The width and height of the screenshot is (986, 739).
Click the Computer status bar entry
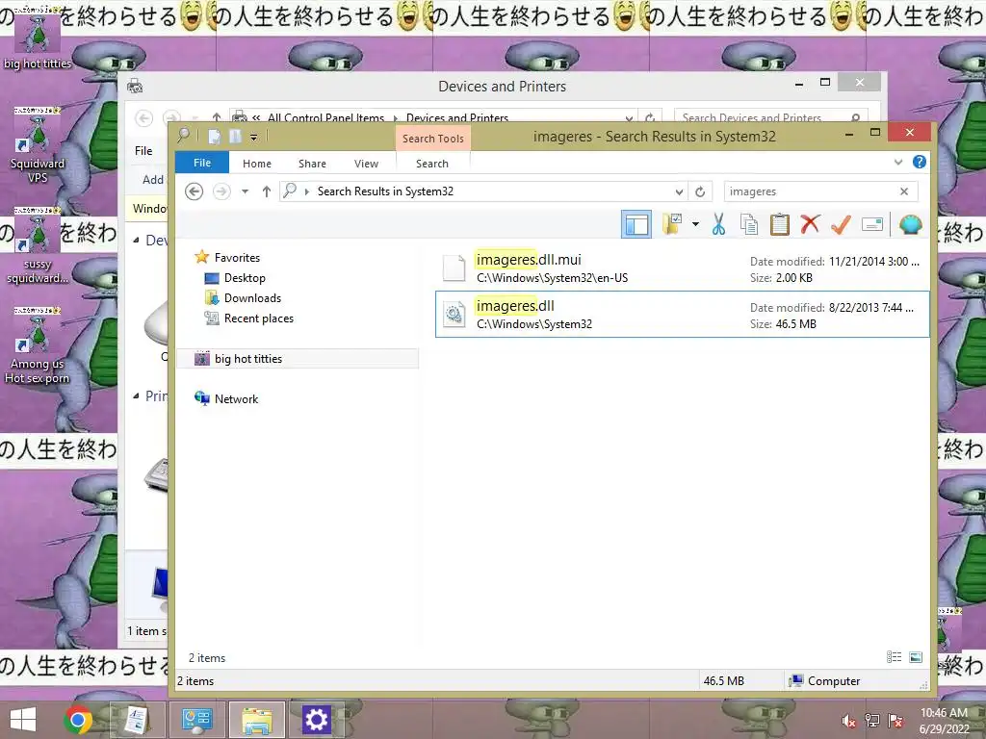pos(825,681)
